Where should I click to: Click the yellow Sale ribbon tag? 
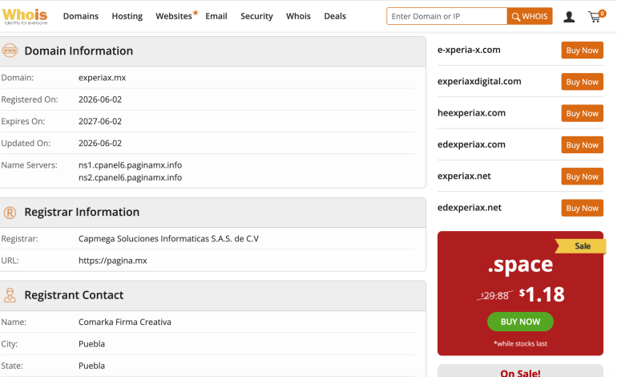pos(581,245)
